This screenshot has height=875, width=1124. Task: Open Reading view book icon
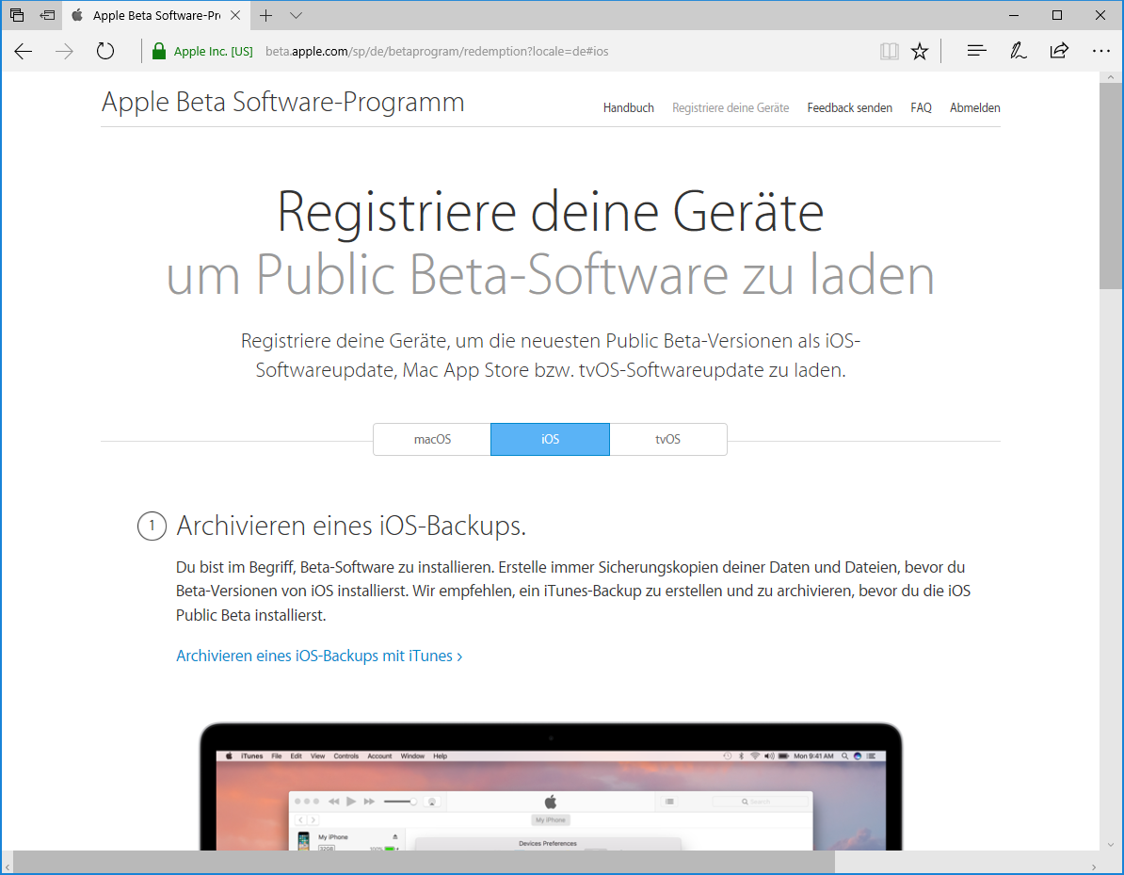tap(889, 52)
